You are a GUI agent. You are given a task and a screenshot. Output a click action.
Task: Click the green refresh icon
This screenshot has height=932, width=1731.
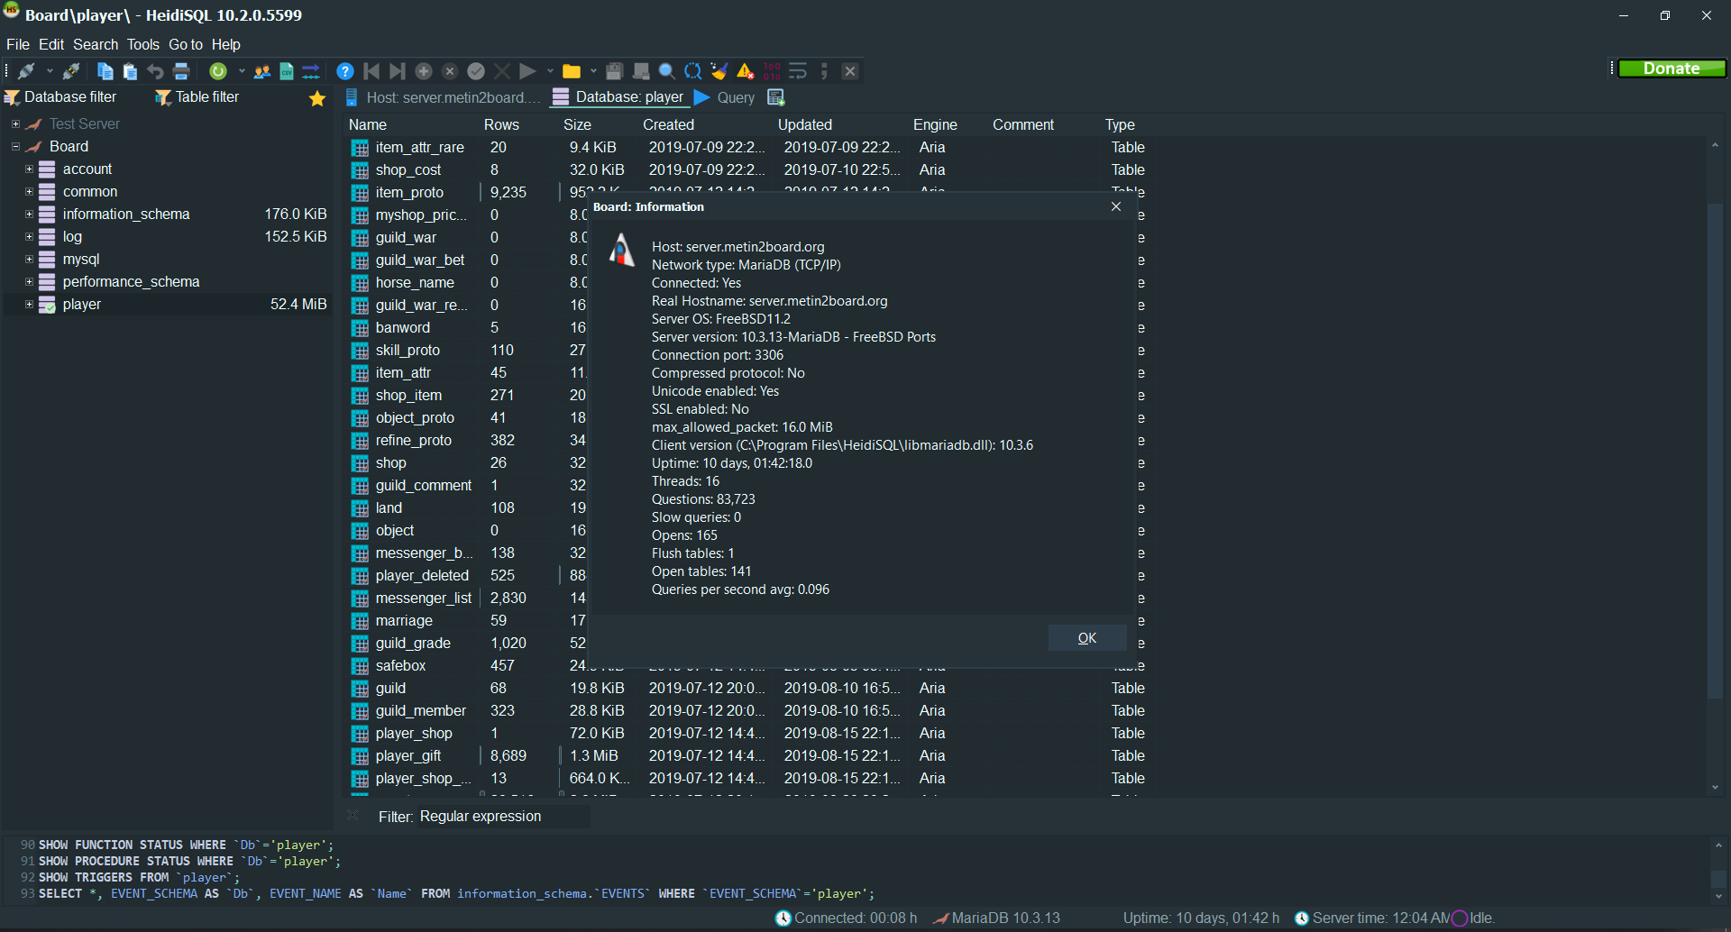[x=218, y=71]
